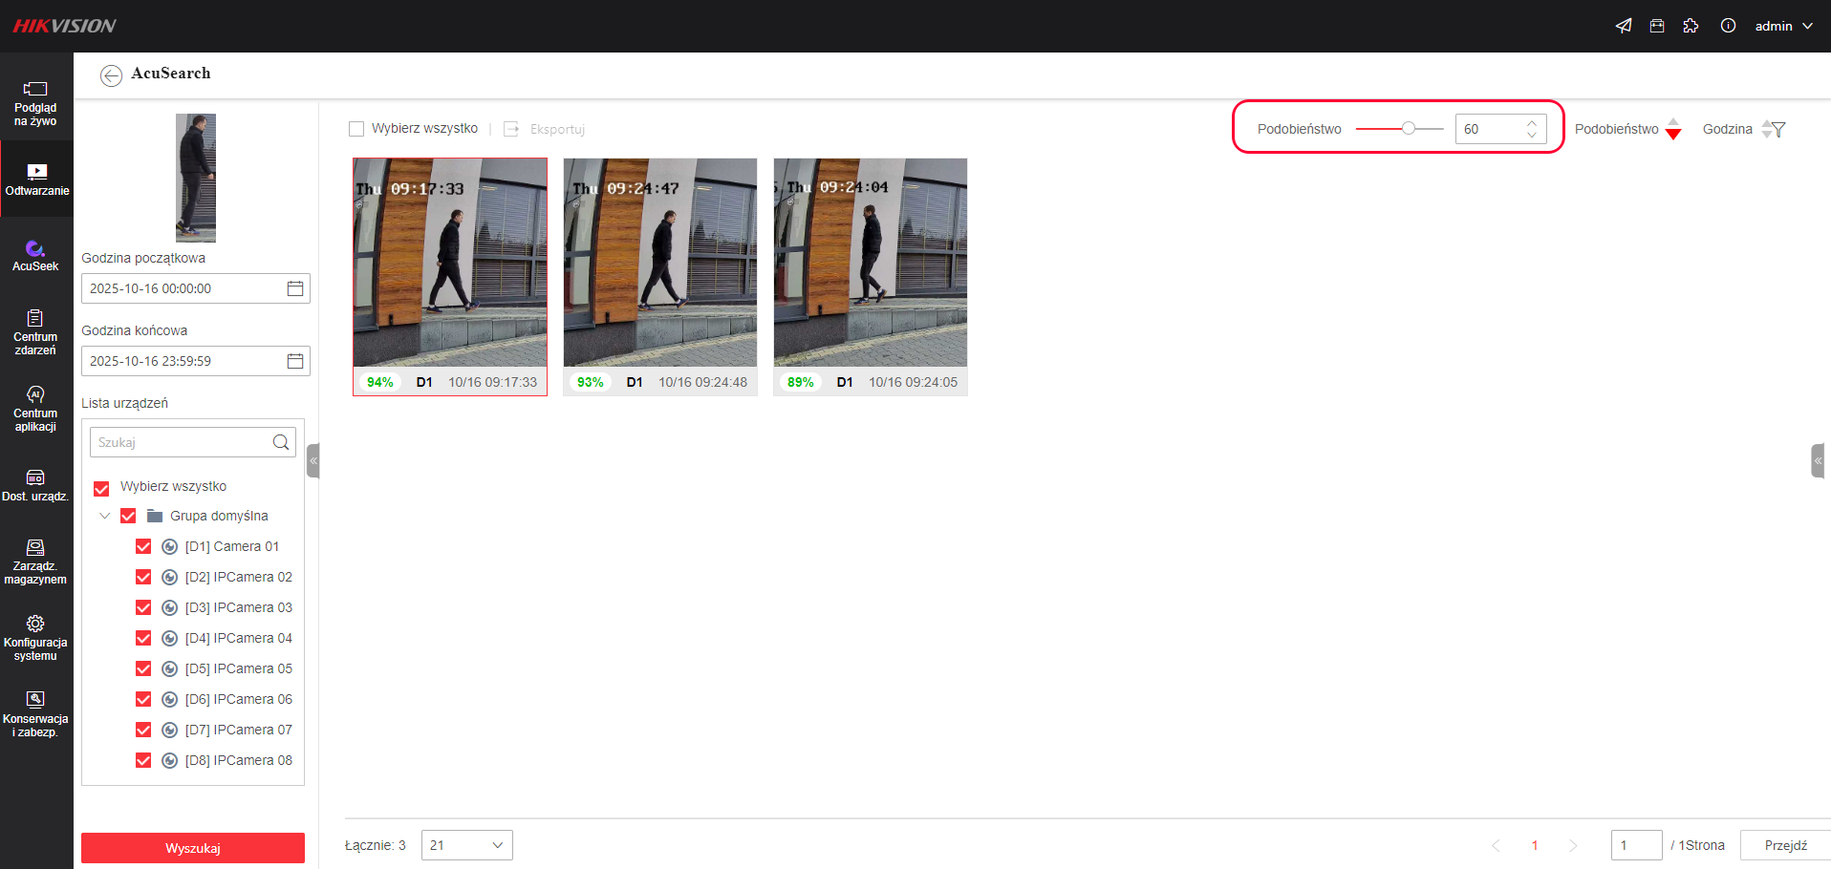Open the start time calendar picker
Image resolution: width=1831 pixels, height=869 pixels.
pos(295,288)
